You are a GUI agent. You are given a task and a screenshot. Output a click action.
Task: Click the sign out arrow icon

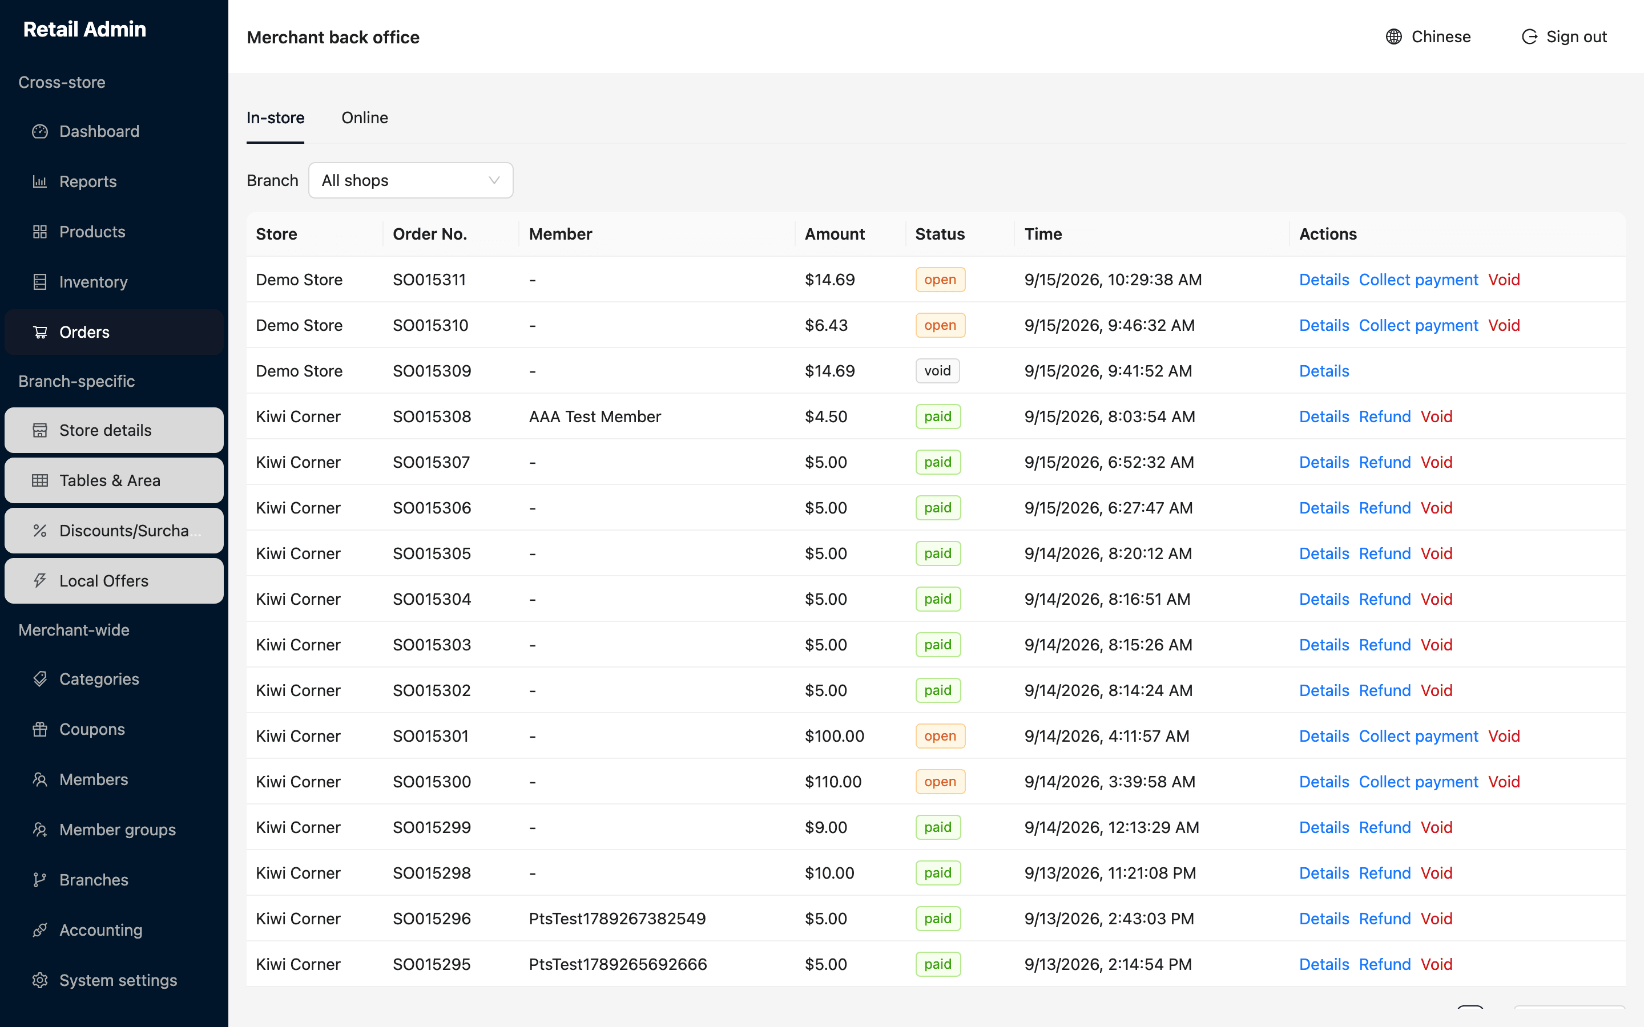[x=1529, y=37]
